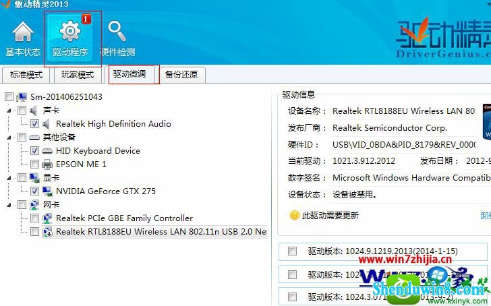Viewport: 491px width, 306px height.
Task: Select the EPSON ME 1 row
Action: (x=81, y=164)
